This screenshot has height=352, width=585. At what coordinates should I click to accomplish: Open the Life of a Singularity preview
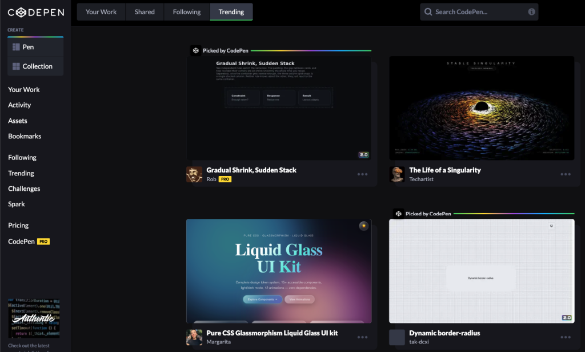(x=482, y=108)
